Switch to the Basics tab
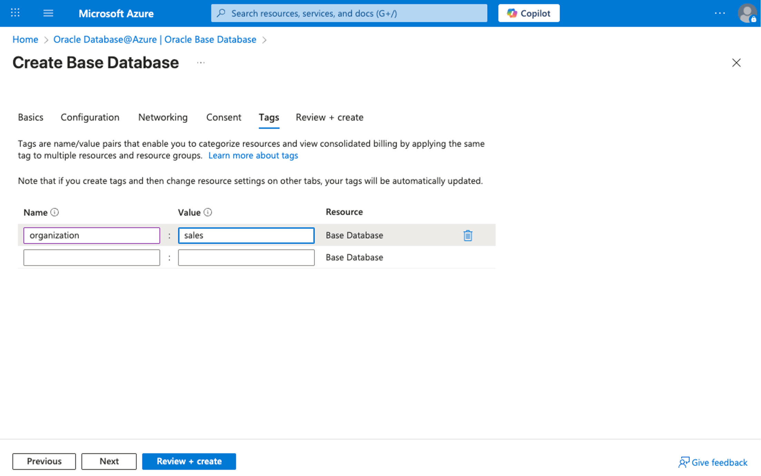This screenshot has height=476, width=761. [30, 117]
